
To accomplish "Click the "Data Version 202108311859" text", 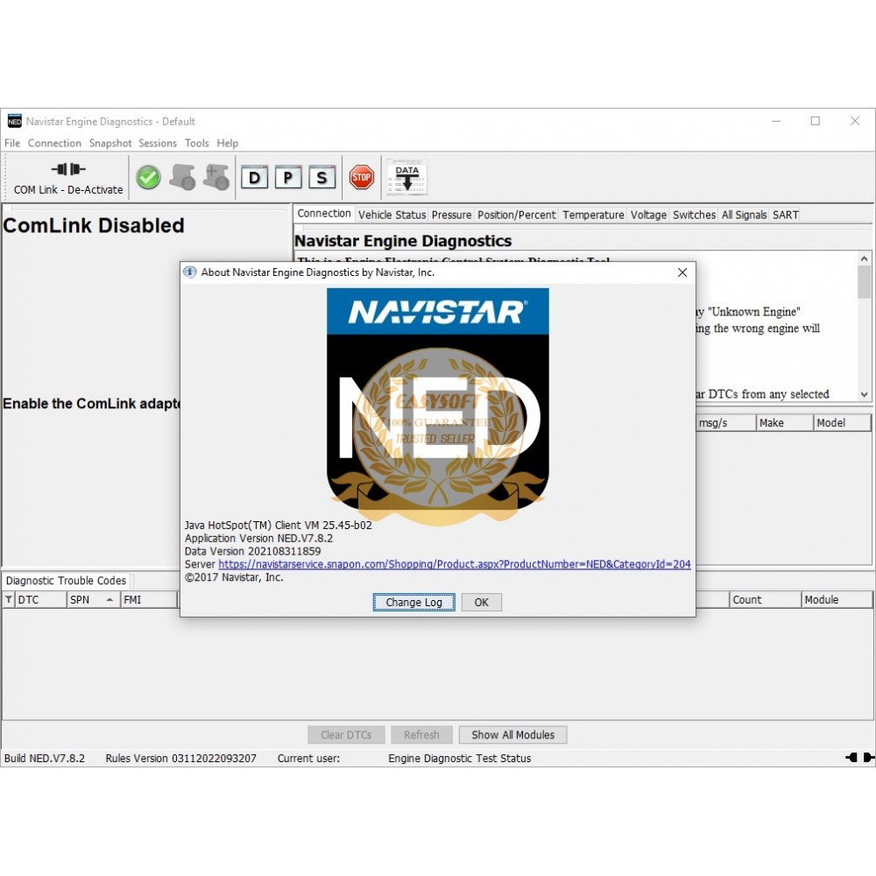I will [x=252, y=551].
